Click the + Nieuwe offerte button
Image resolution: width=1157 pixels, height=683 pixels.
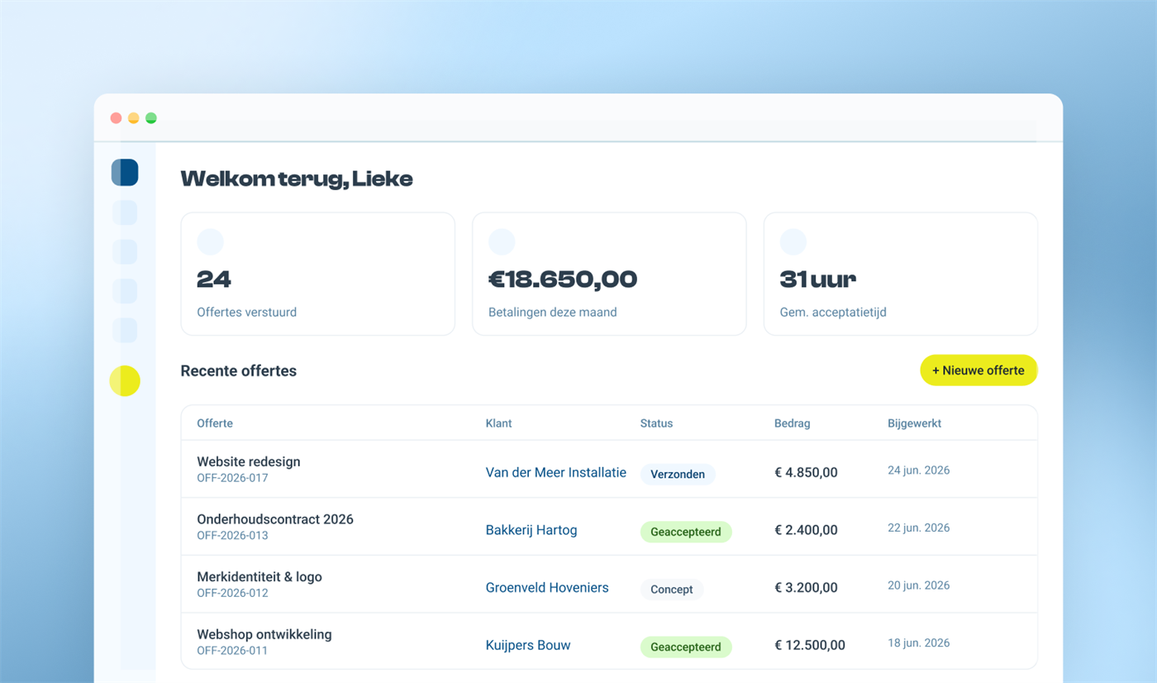point(978,370)
